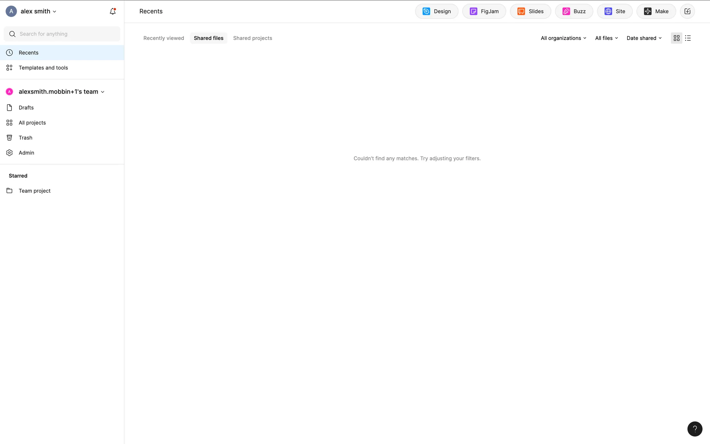The height and width of the screenshot is (444, 710).
Task: Create a new Slides deck
Action: tap(530, 11)
